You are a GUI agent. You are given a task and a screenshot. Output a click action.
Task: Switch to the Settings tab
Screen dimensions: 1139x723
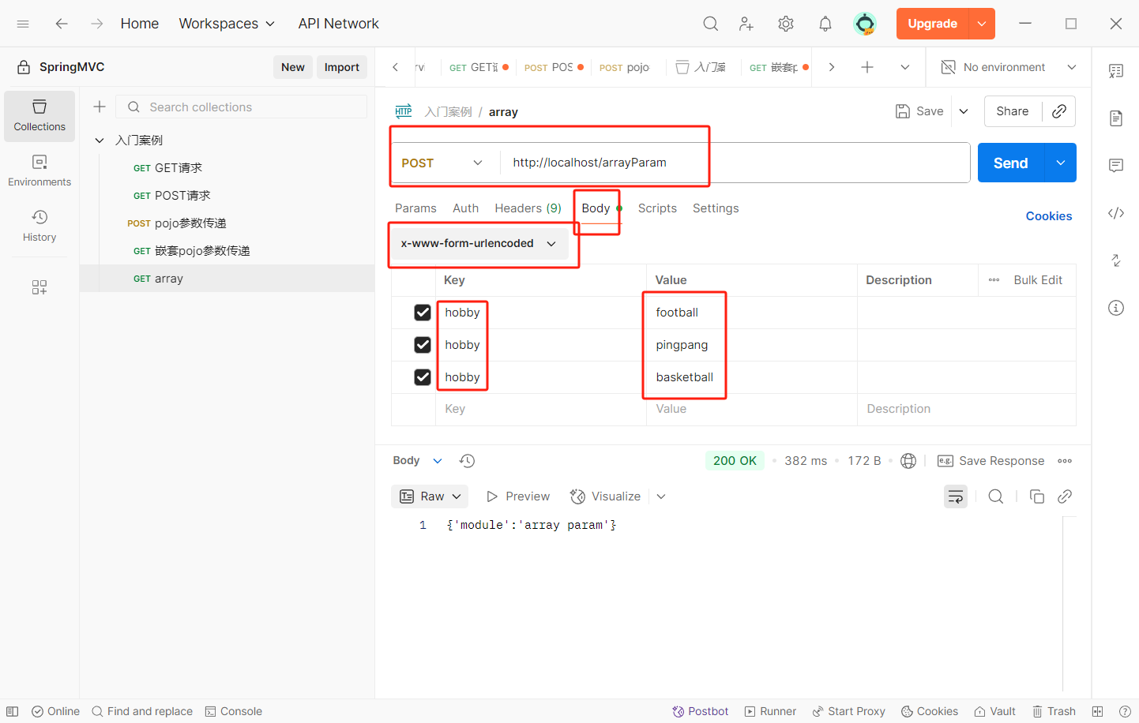tap(716, 208)
